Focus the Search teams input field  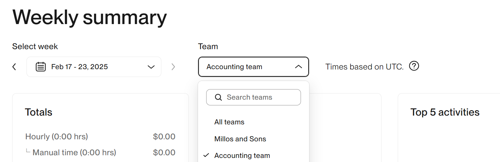(258, 98)
